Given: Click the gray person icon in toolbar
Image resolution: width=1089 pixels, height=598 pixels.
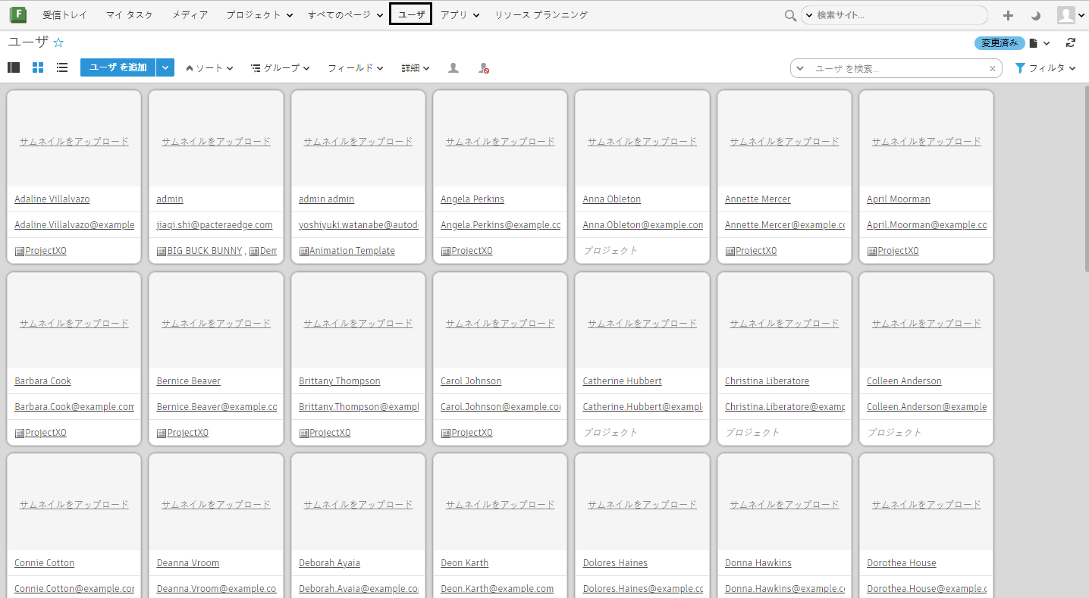Looking at the screenshot, I should click(453, 68).
